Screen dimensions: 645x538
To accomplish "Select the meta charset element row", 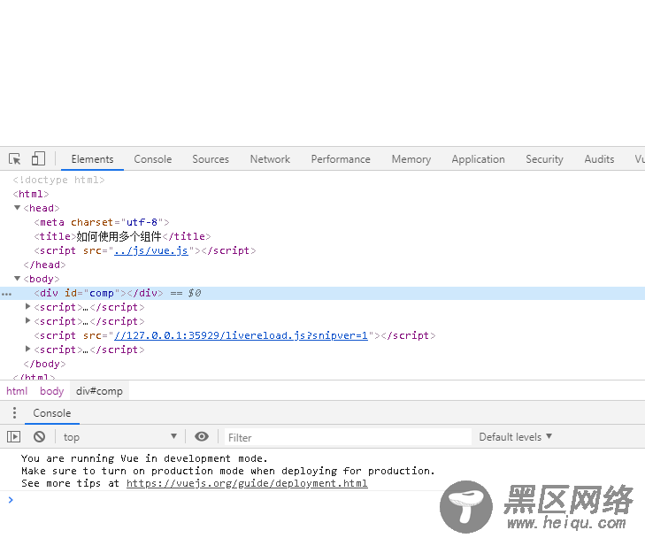I will click(x=102, y=222).
